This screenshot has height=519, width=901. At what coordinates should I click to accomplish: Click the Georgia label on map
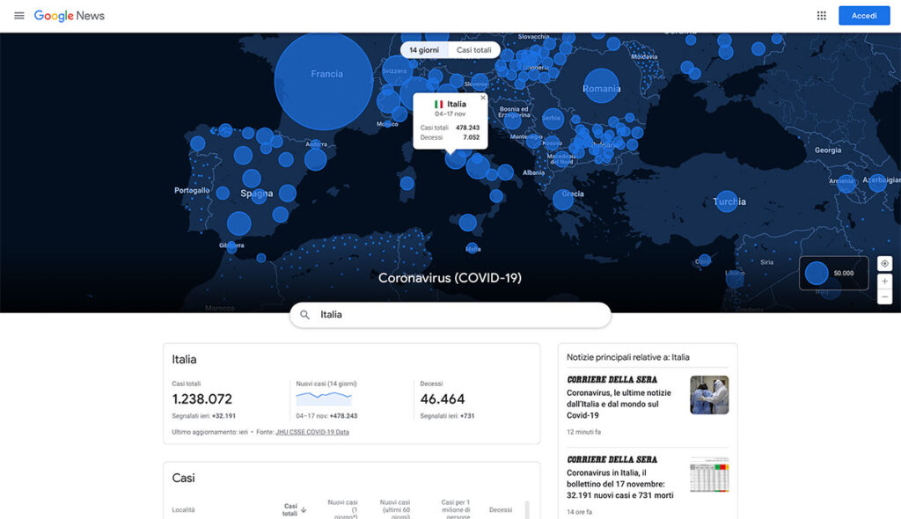click(828, 150)
